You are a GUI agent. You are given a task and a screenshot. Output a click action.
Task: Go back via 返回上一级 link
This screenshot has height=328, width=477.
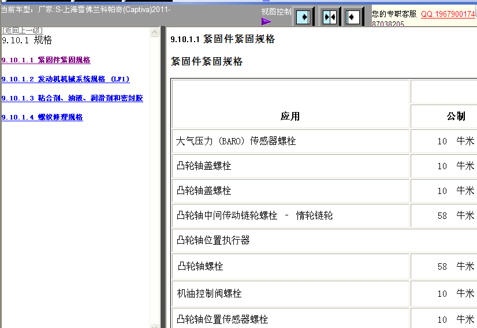[22, 30]
